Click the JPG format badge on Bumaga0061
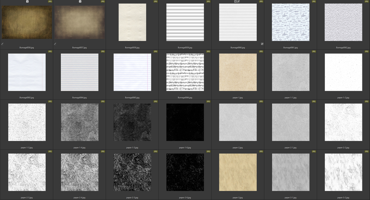This screenshot has width=370, height=200. pyautogui.click(x=314, y=1)
